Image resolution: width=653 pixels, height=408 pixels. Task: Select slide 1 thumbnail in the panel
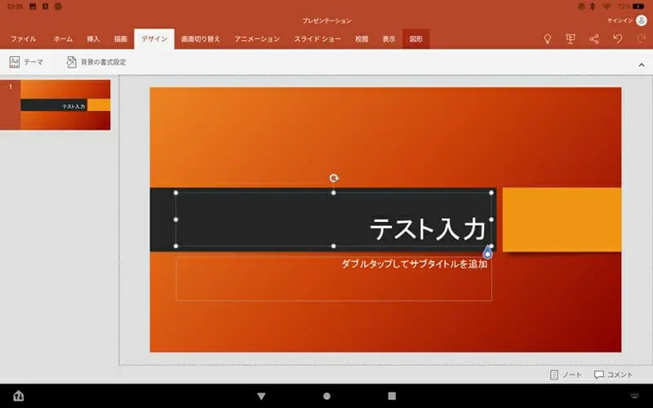[65, 104]
